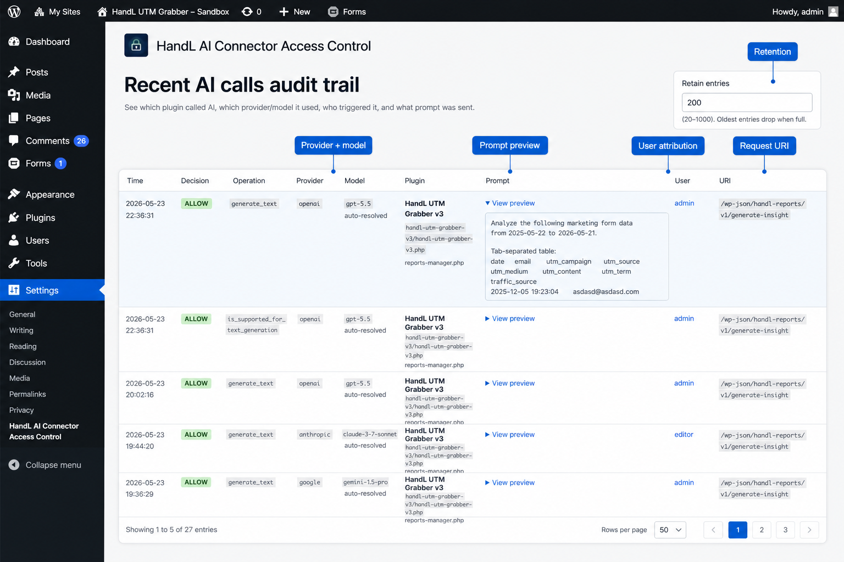Click the New plus icon

[x=284, y=12]
